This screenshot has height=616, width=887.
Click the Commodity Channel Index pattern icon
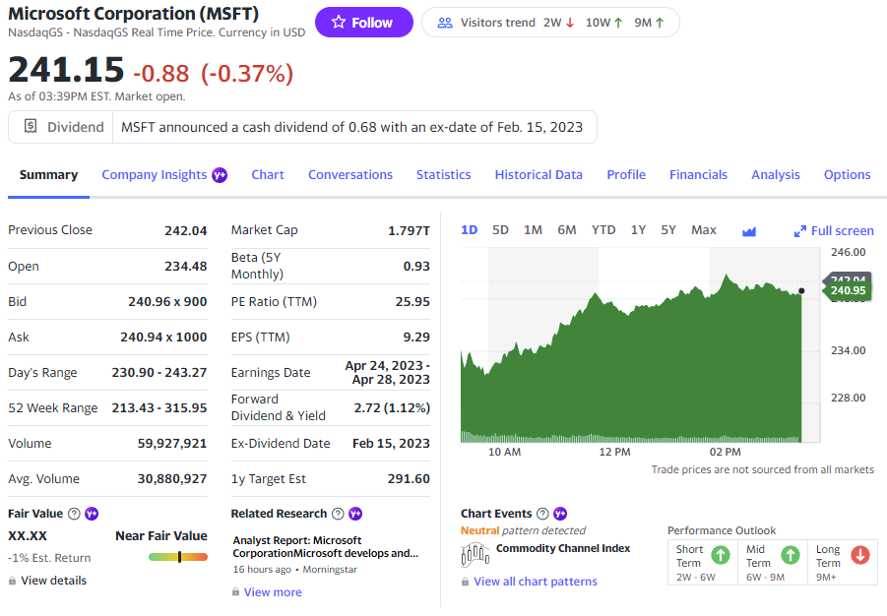tap(475, 554)
